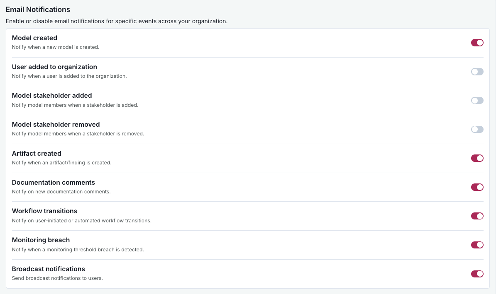Select the Artifact created row heading
This screenshot has width=496, height=294.
pos(36,153)
